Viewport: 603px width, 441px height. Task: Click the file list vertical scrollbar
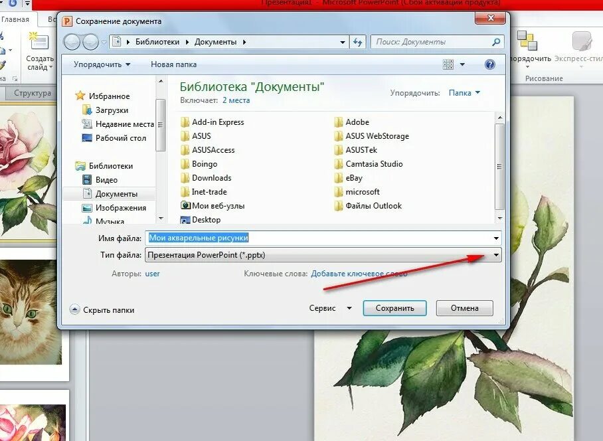point(499,166)
